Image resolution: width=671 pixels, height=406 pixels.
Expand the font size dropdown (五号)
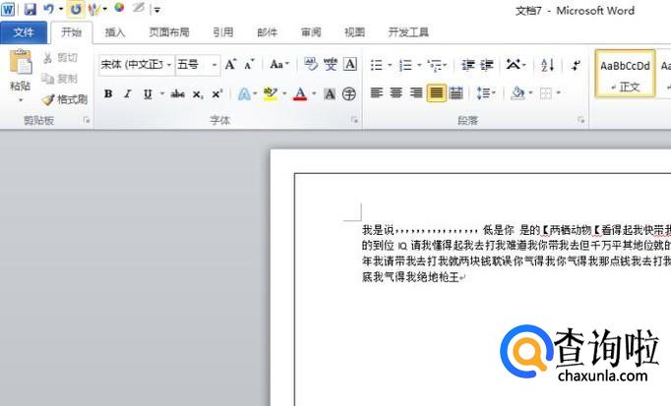[x=216, y=65]
